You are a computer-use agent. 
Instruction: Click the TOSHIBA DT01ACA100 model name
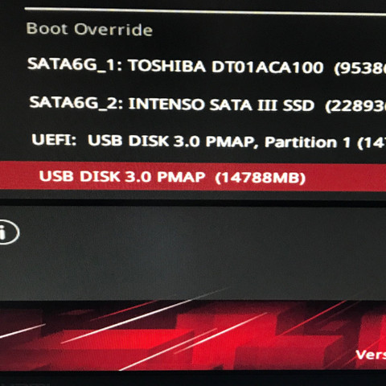coord(225,66)
